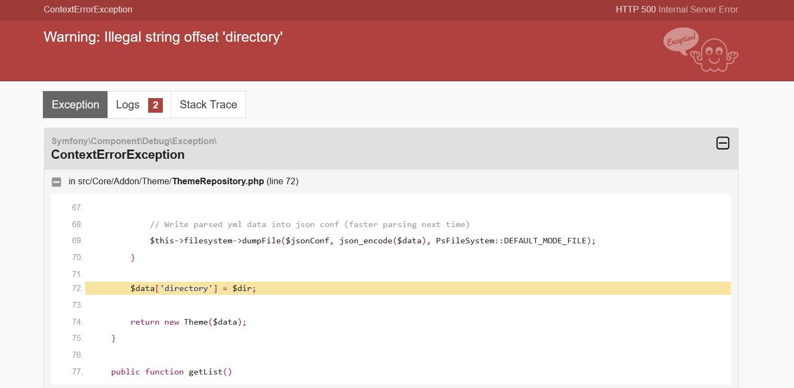Click the Symfony\Component\Debug\Exception\ namespace text
Screen dimensions: 794x388
(134, 141)
